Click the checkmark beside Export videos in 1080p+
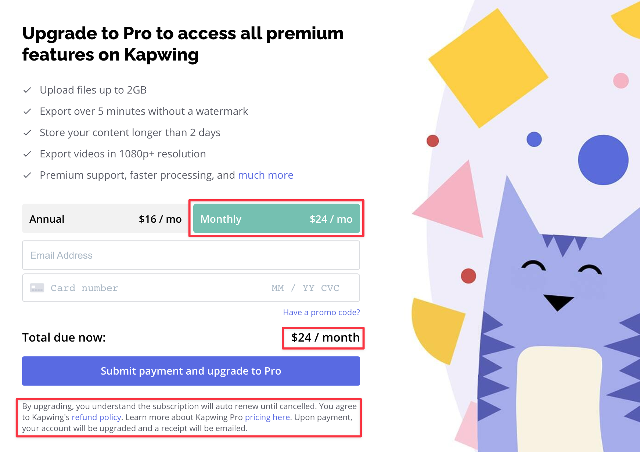This screenshot has width=640, height=452. 27,154
